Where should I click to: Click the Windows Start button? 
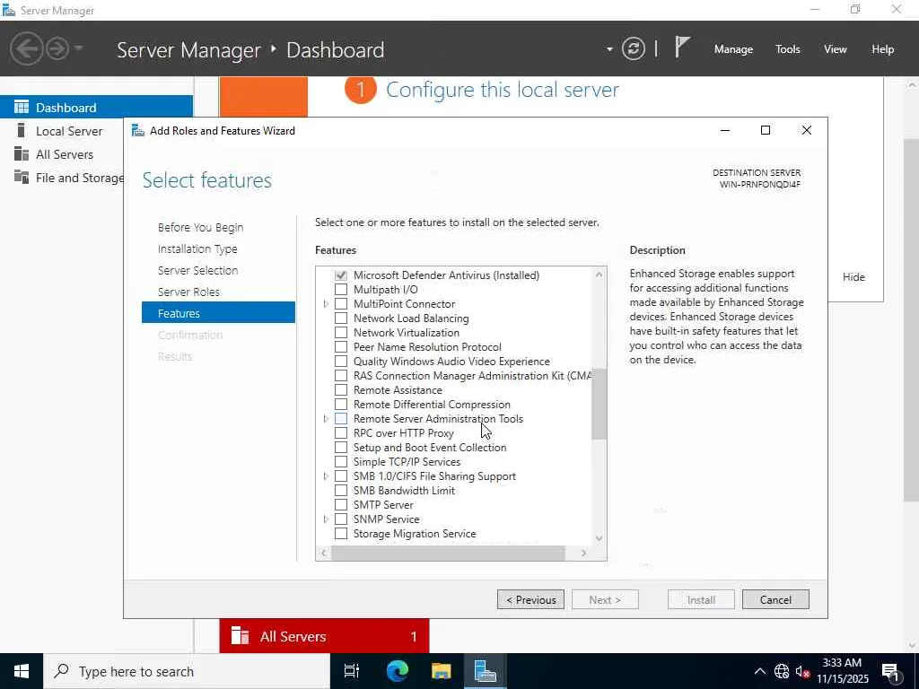point(22,671)
